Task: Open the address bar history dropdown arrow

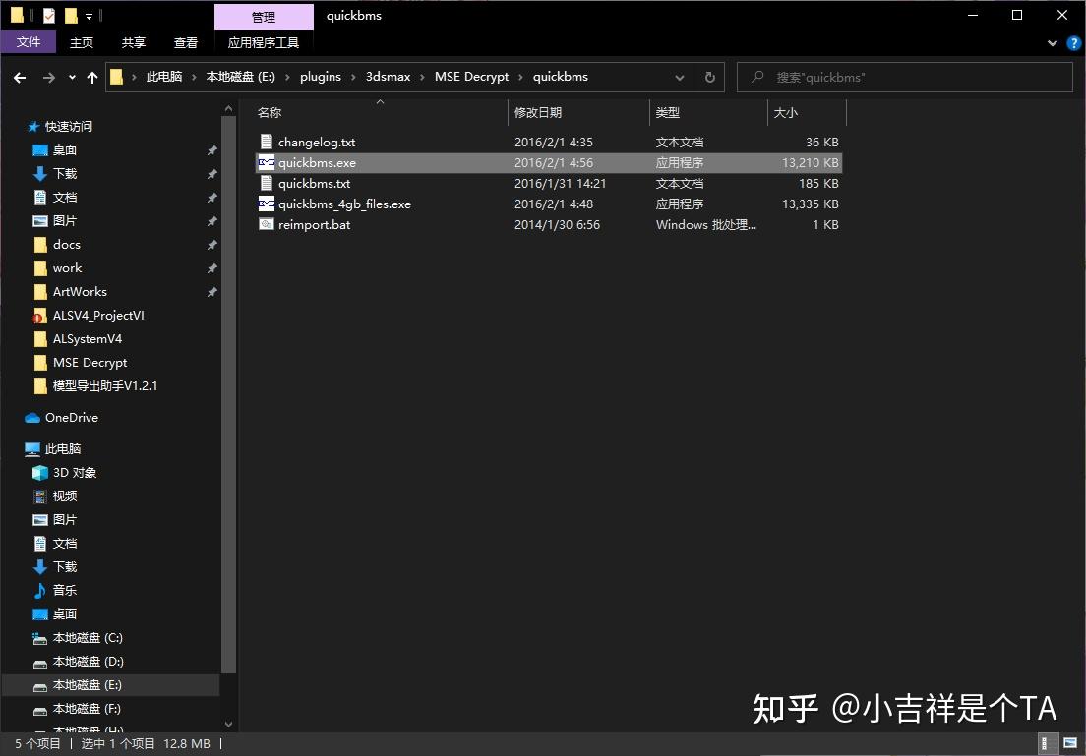Action: coord(680,77)
